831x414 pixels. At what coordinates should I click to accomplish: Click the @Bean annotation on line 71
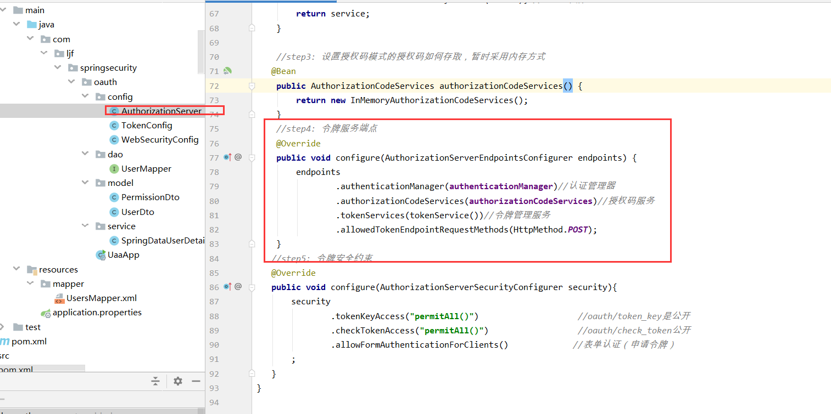[283, 71]
